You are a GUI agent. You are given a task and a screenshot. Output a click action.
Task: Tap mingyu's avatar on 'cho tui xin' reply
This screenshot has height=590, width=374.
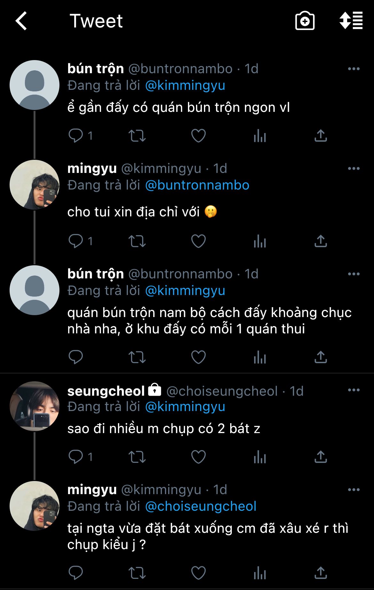(35, 185)
